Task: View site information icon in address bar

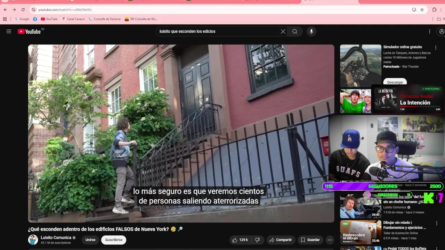Action: coord(33,10)
